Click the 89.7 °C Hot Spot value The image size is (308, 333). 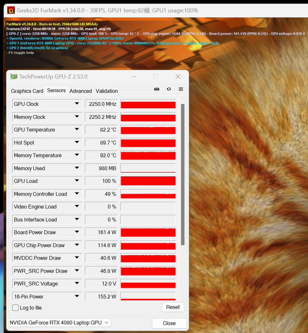click(x=101, y=143)
